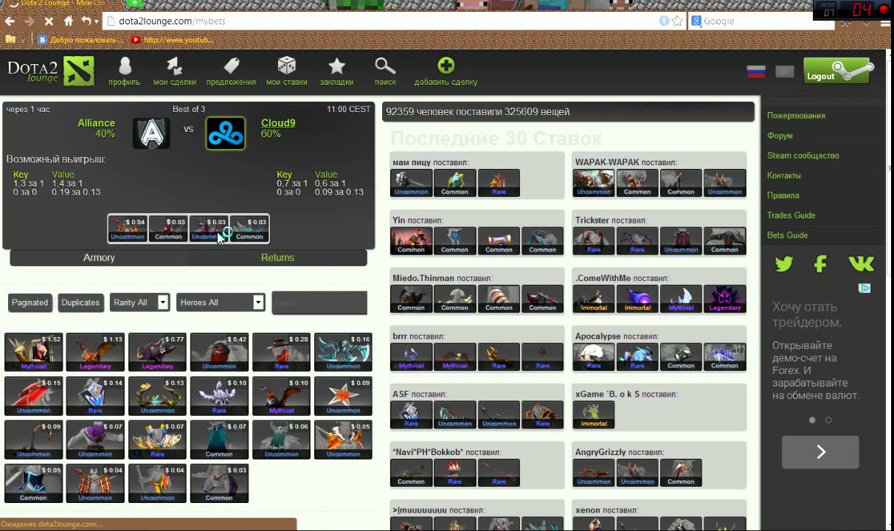This screenshot has width=894, height=531.
Task: Select the $0.42 Uncommon armory item
Action: [x=219, y=352]
